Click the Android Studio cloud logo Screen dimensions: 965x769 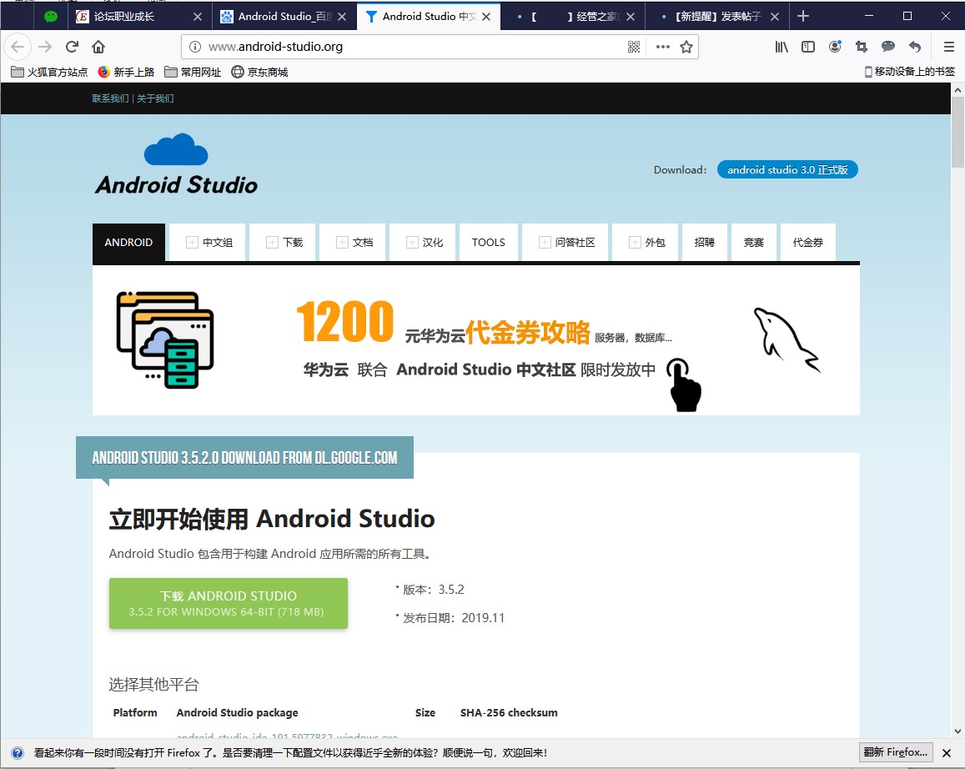point(176,164)
